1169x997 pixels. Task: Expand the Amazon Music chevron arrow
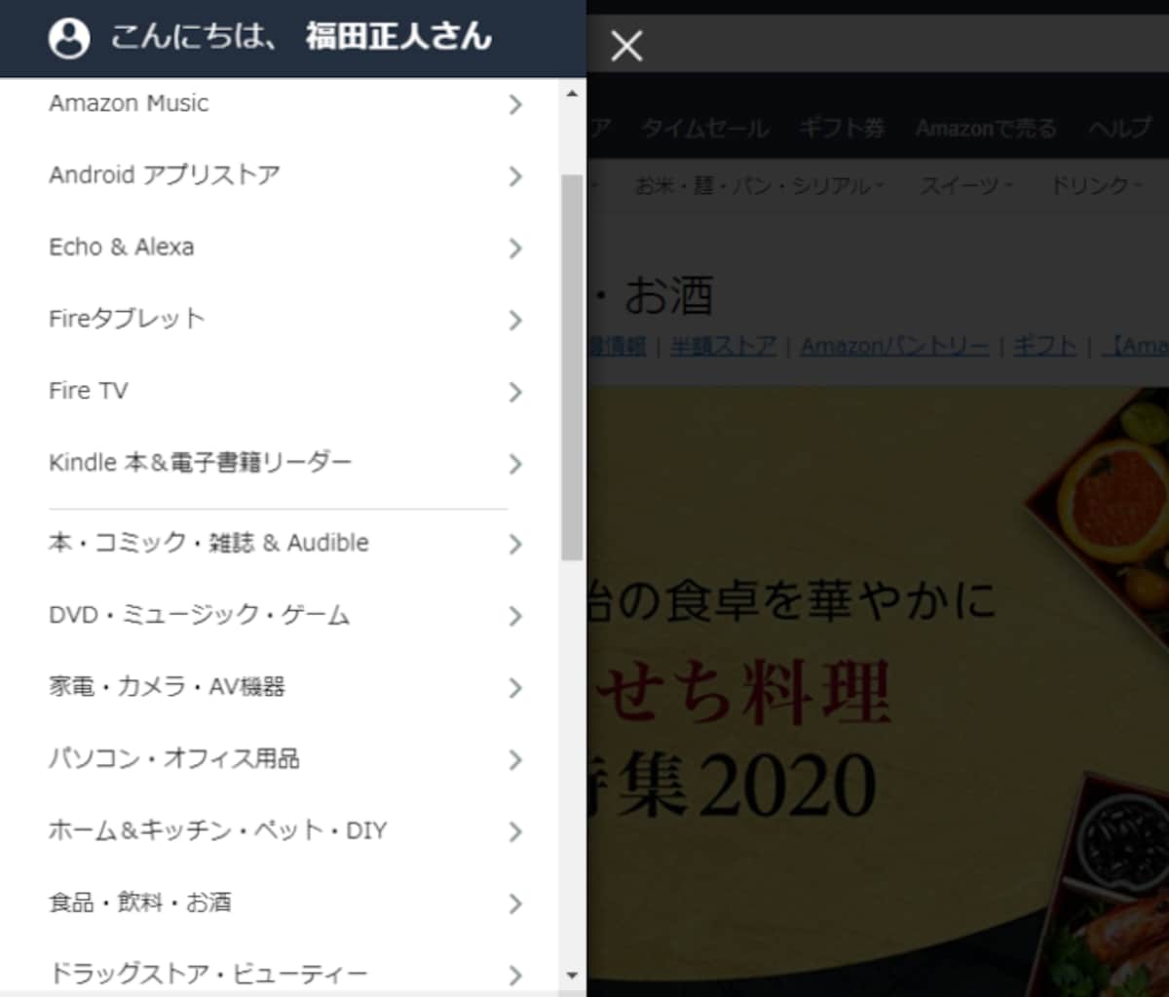515,104
